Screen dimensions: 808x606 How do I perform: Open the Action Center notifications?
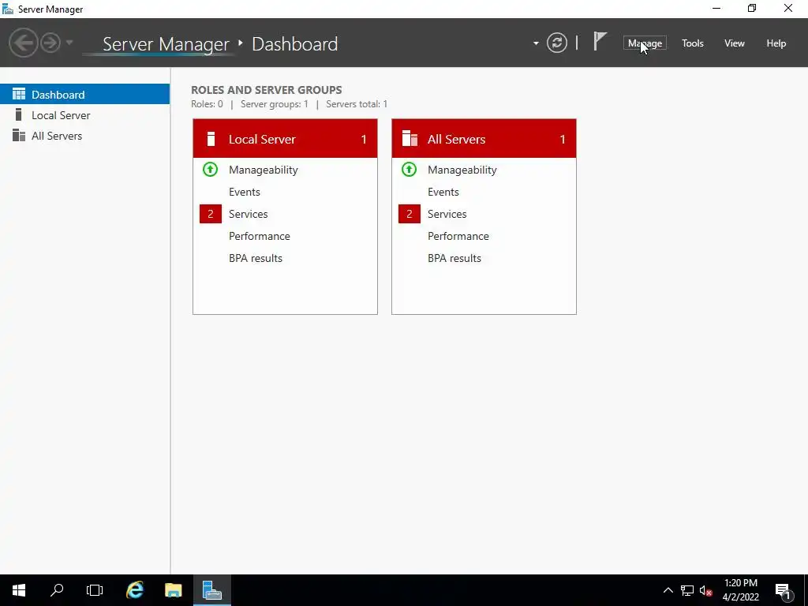[x=784, y=590]
